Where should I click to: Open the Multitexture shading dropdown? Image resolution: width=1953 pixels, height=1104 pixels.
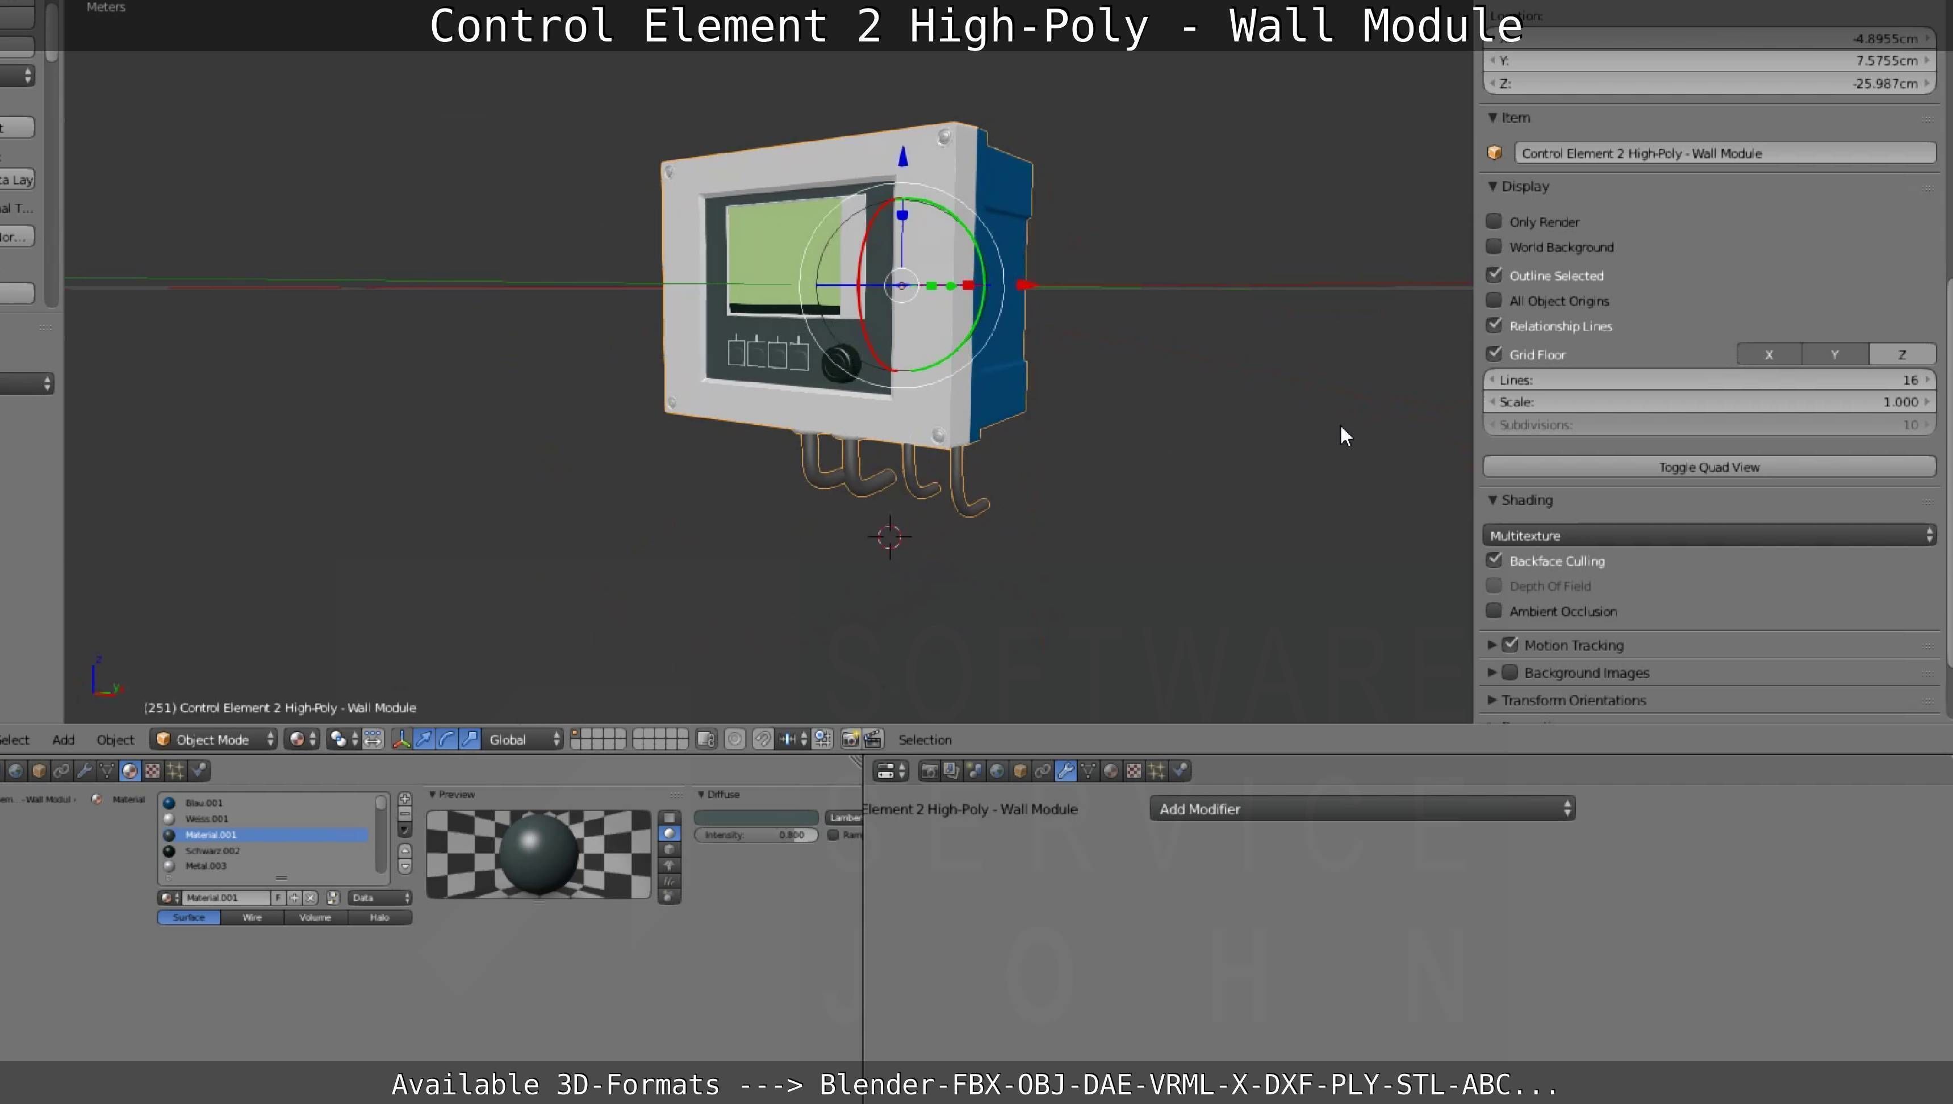[1709, 536]
